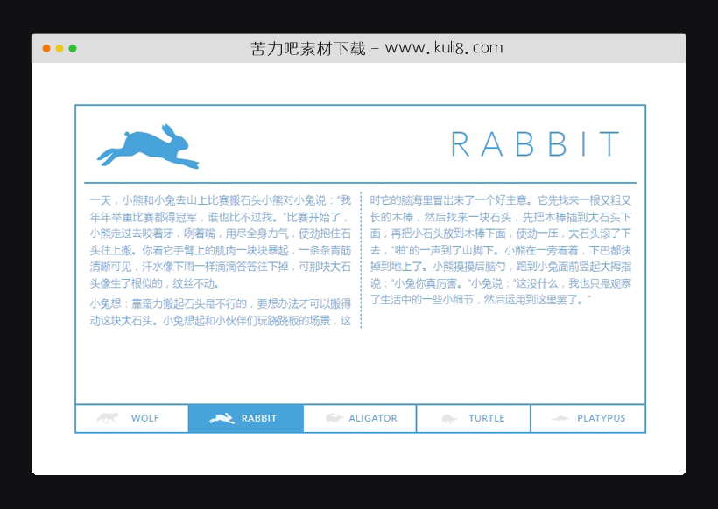Select the currently active RABBIT tab
Screen dimensions: 718x509
[245, 418]
